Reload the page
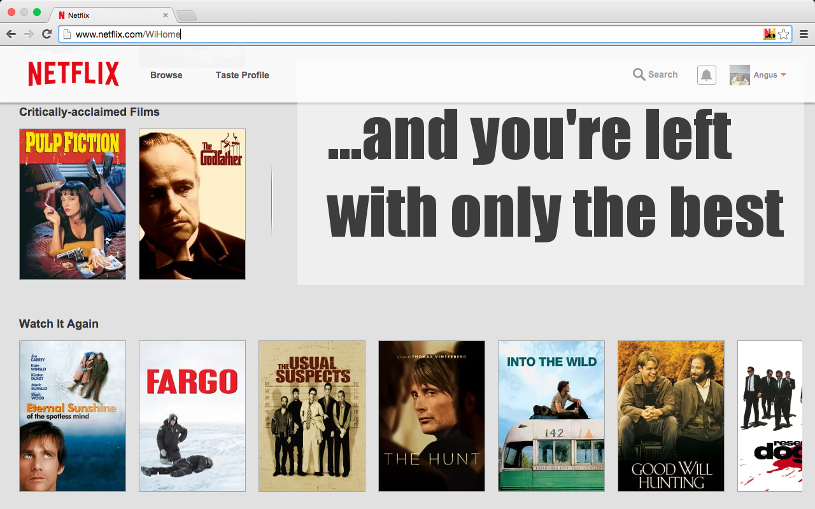 point(46,34)
